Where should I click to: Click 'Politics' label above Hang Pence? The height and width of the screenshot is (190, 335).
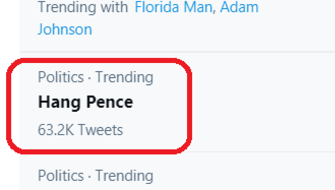click(61, 77)
